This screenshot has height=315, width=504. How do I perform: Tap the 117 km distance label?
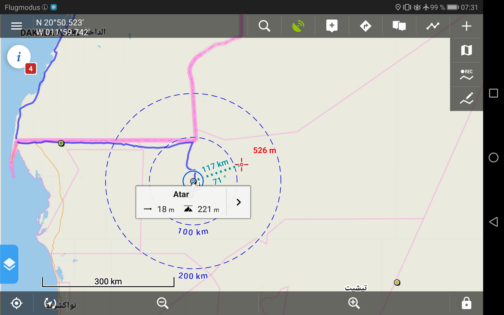[x=215, y=166]
